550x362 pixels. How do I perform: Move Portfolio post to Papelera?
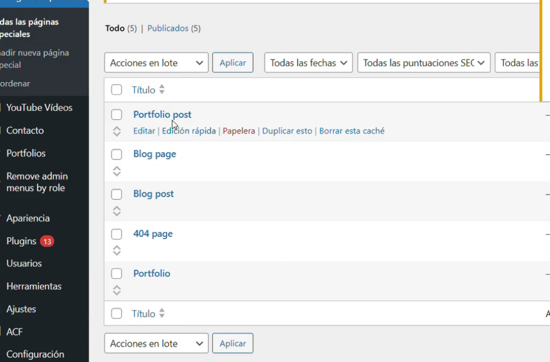coord(238,131)
